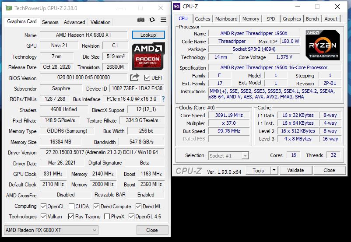Click the Level 3 cache value 4 x 8 MBytes
Viewport: 351px width, 242px height.
(298, 139)
